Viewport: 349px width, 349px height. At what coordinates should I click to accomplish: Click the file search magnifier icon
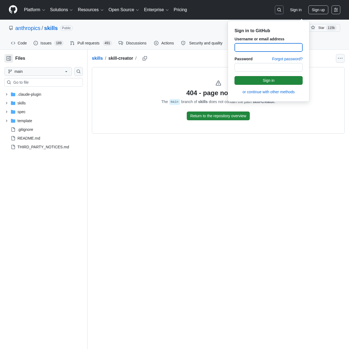tap(78, 71)
